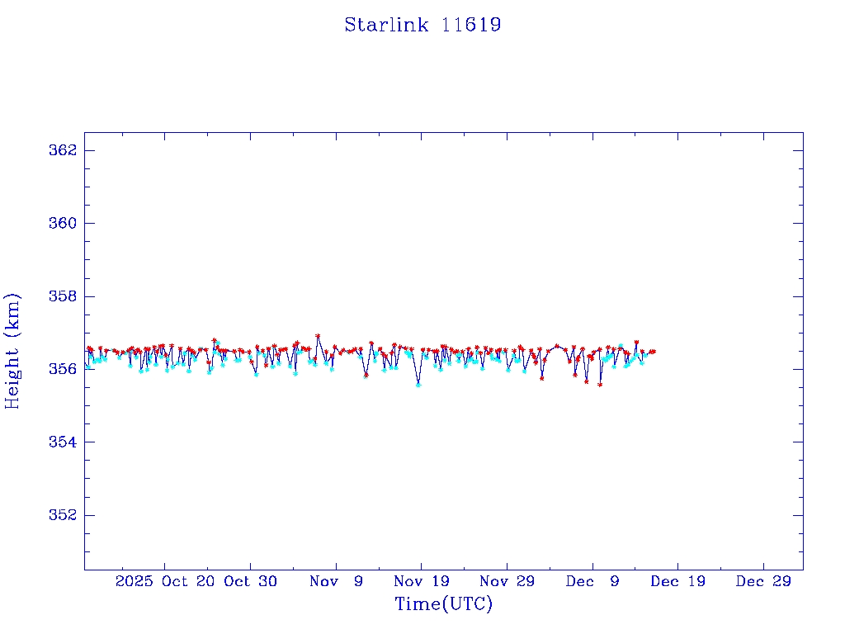Screen dimensions: 845x634
Task: Click the Nov 29 date label
Action: click(507, 581)
